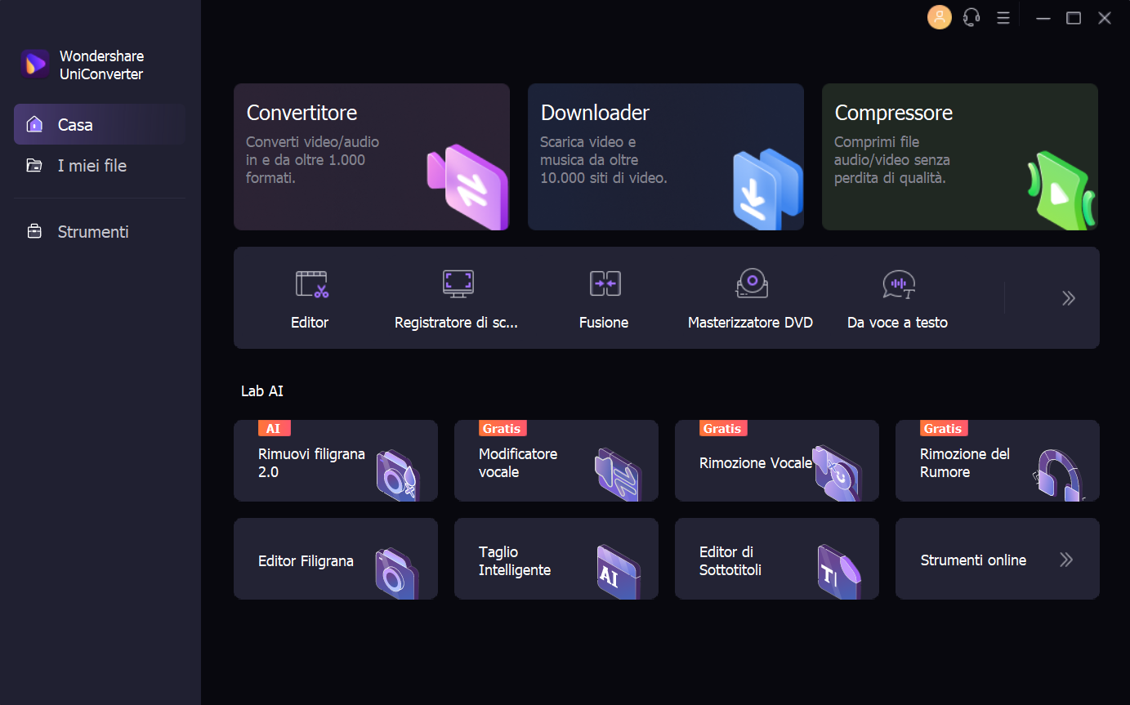Click the blue Downloader arrow icon
The image size is (1130, 705).
pyautogui.click(x=767, y=188)
